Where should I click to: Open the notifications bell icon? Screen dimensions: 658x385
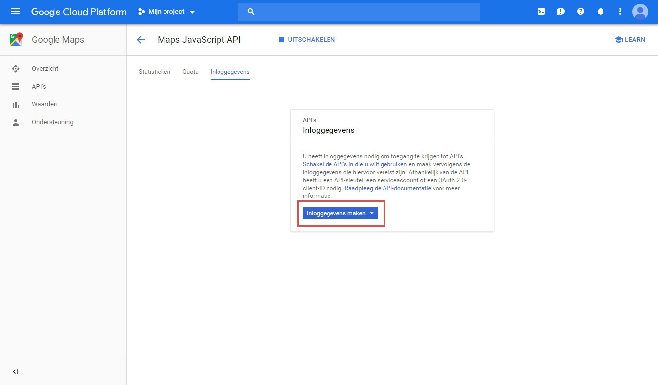coord(600,11)
